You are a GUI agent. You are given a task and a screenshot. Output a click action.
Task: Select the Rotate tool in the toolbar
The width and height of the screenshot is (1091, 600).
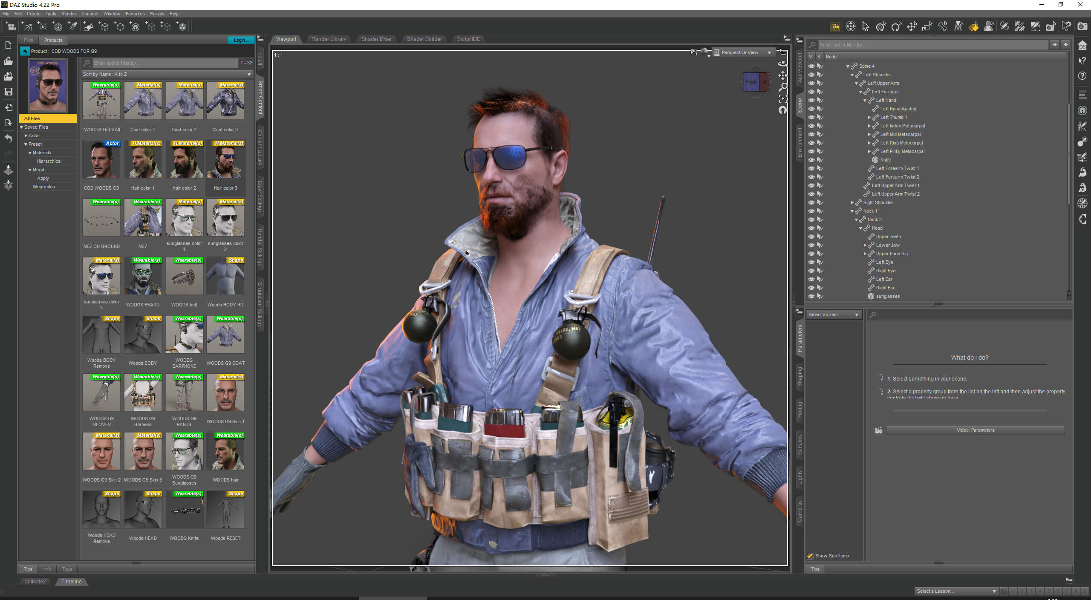click(x=896, y=27)
